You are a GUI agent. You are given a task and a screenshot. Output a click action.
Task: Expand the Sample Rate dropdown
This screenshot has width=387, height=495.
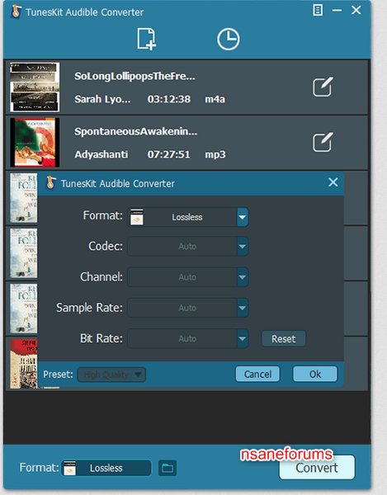click(243, 308)
